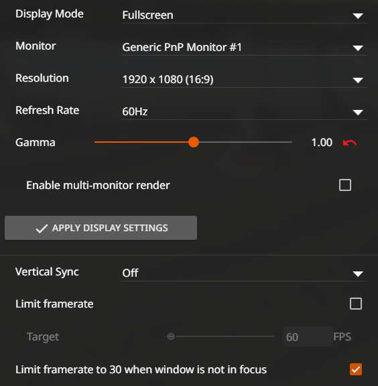The height and width of the screenshot is (386, 378).
Task: Click the checkmark icon on Apply Display Settings
Action: 42,229
